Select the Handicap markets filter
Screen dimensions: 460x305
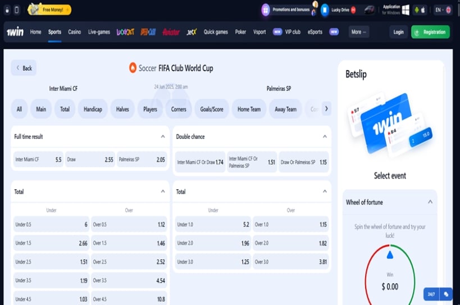coord(93,109)
